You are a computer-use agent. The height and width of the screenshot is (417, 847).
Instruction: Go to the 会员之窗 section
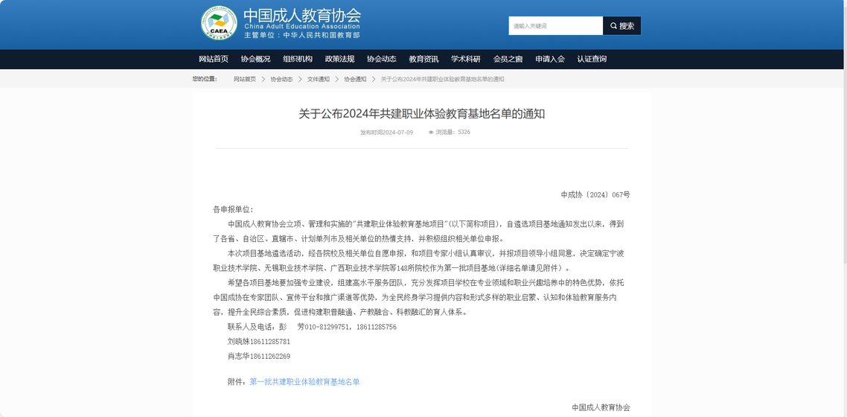pos(508,60)
